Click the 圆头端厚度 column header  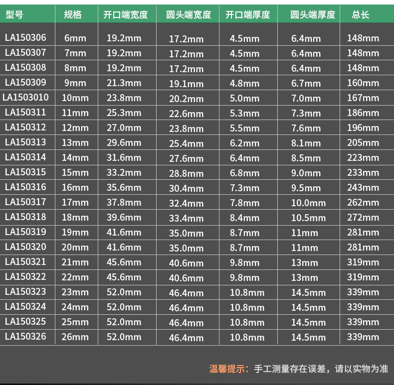pos(313,14)
